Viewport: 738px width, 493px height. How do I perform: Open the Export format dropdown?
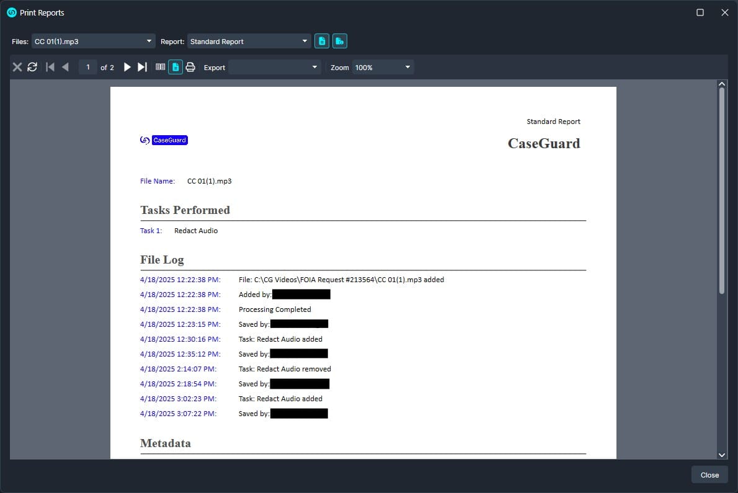pos(275,67)
